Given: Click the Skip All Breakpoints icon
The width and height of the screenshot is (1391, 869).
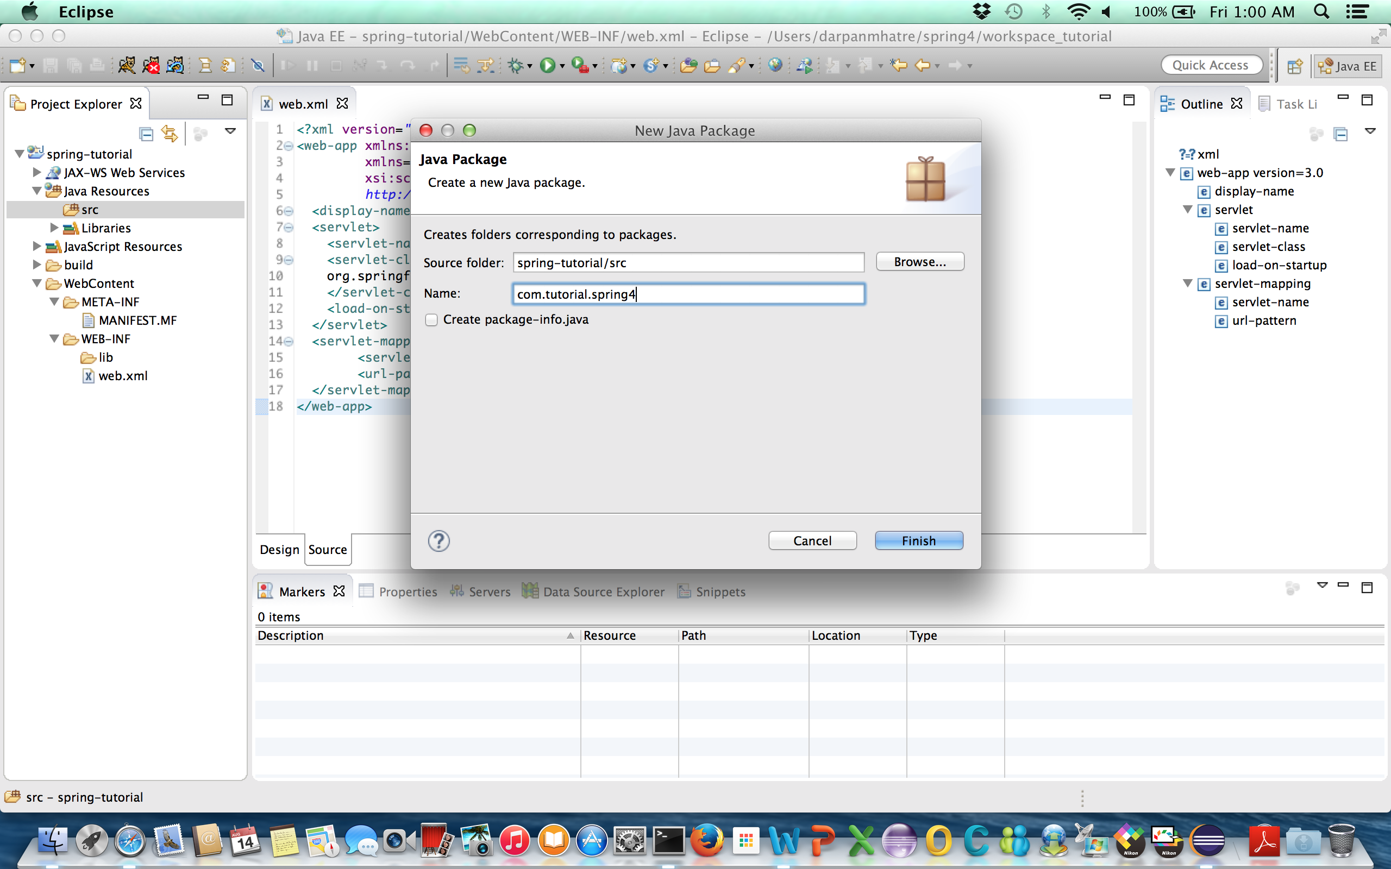Looking at the screenshot, I should [258, 66].
